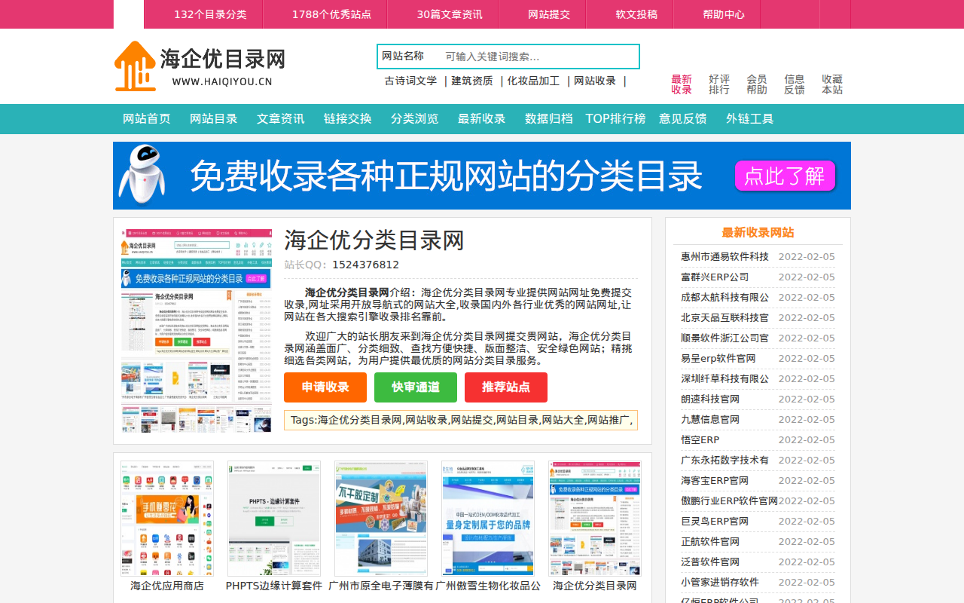Go to 网站提交 in the top bar
This screenshot has width=964, height=603.
(548, 14)
